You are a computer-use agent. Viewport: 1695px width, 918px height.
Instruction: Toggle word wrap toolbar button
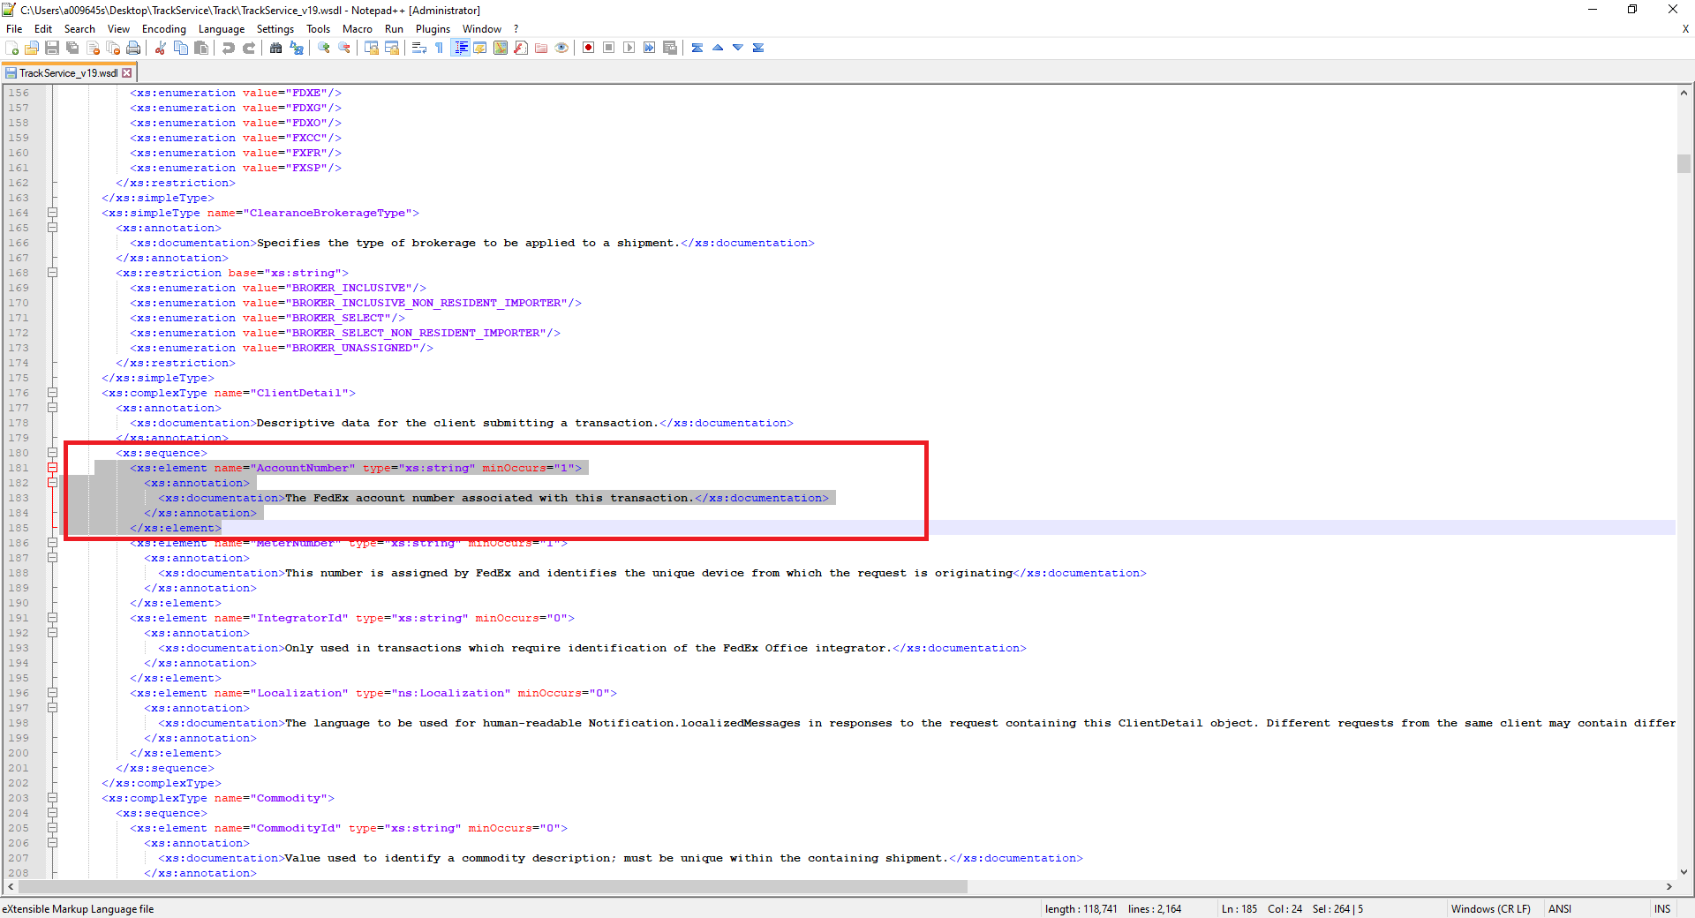click(419, 48)
